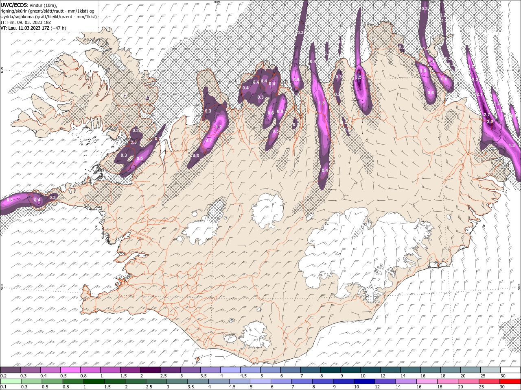This screenshot has height=390, width=521.
Task: Click the "20W" longitude label
Action: click(217, 2)
